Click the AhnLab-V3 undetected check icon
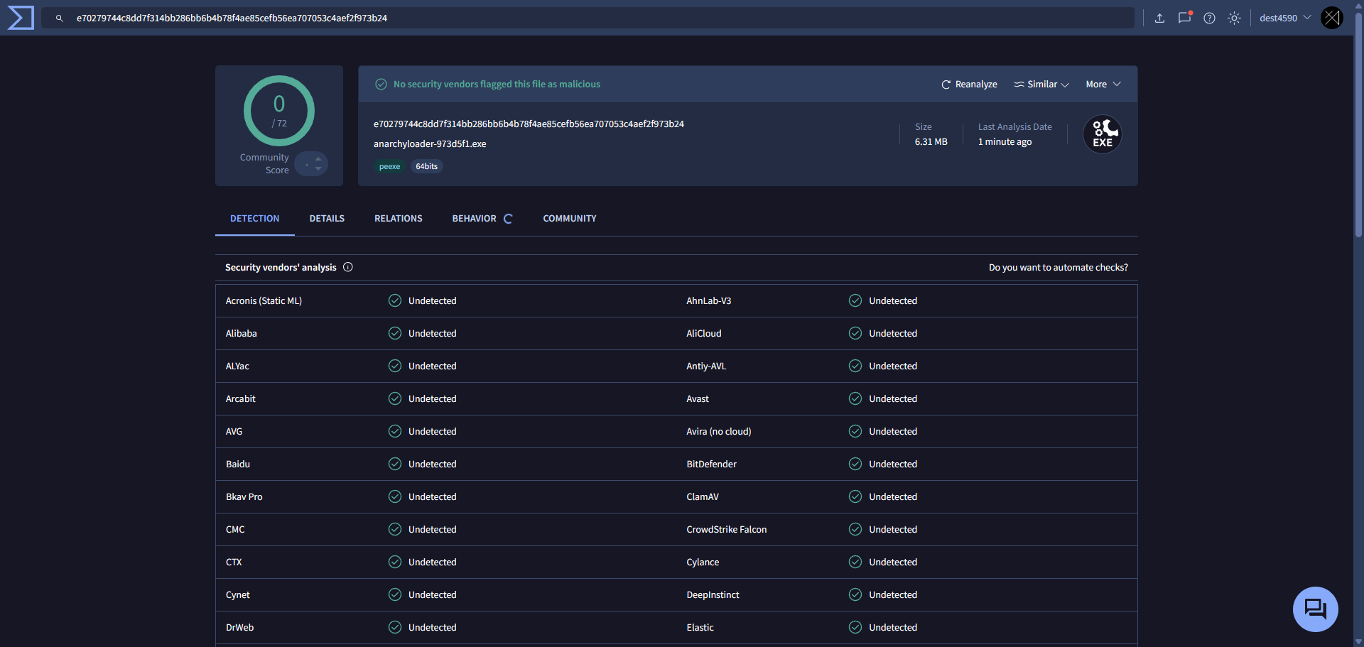This screenshot has width=1364, height=647. [855, 300]
